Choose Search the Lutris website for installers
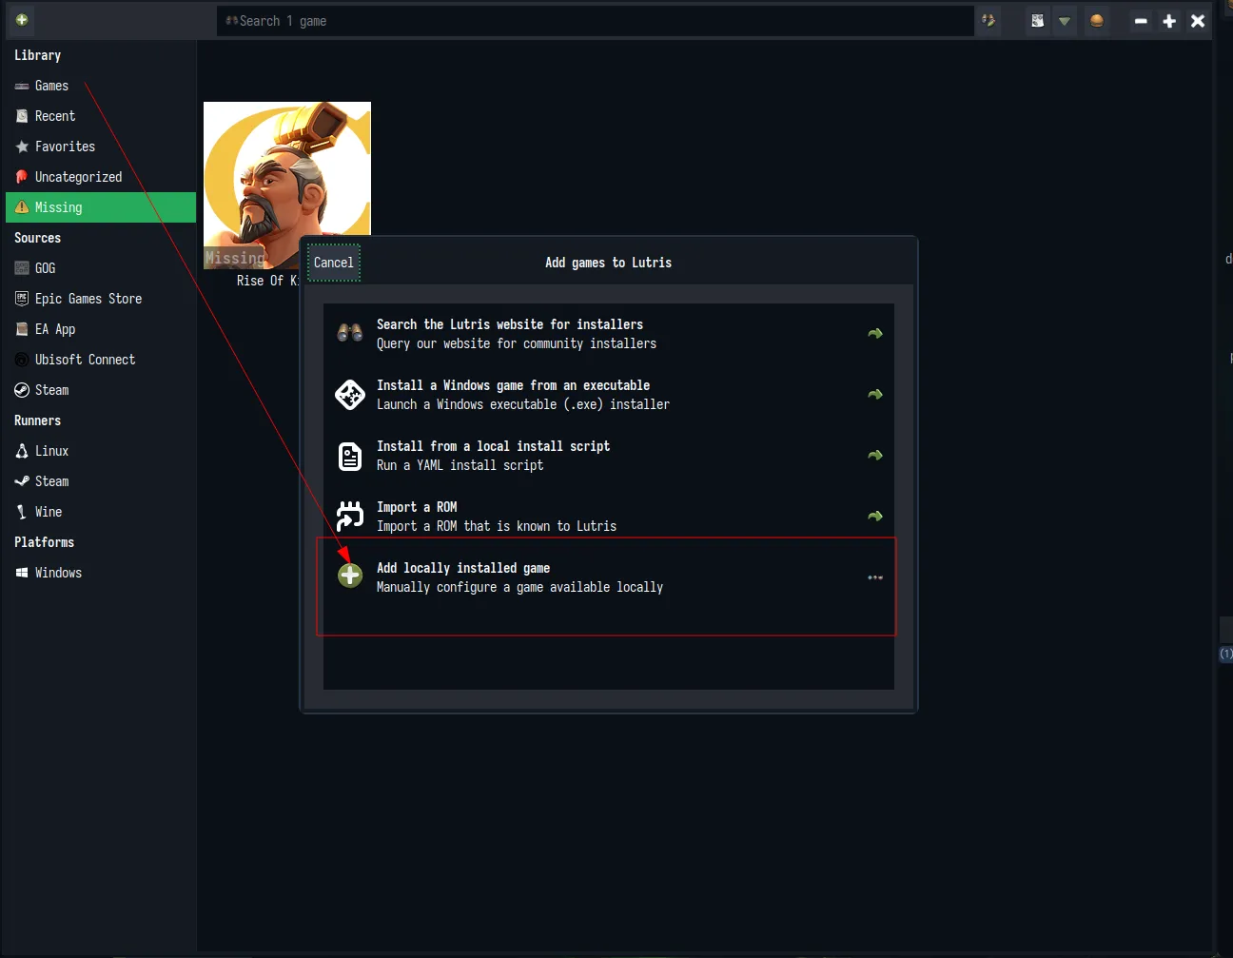The width and height of the screenshot is (1233, 958). (609, 334)
